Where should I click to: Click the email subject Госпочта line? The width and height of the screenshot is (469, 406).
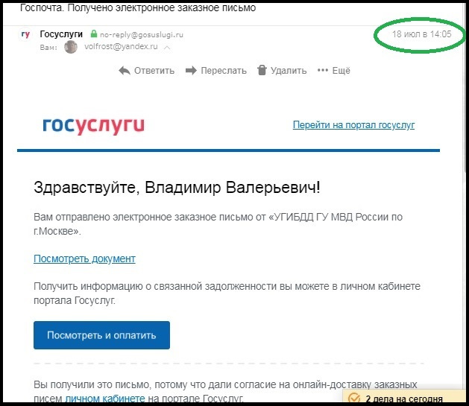tap(138, 7)
